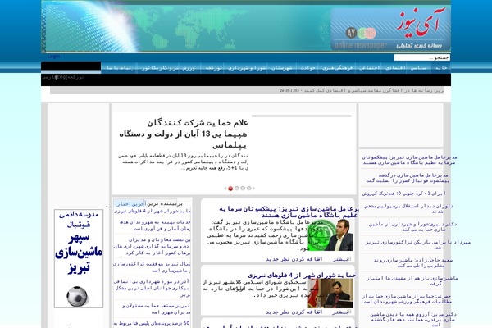Open latest-news item about بیکاری جوانان
The height and width of the screenshot is (328, 492).
152,288
